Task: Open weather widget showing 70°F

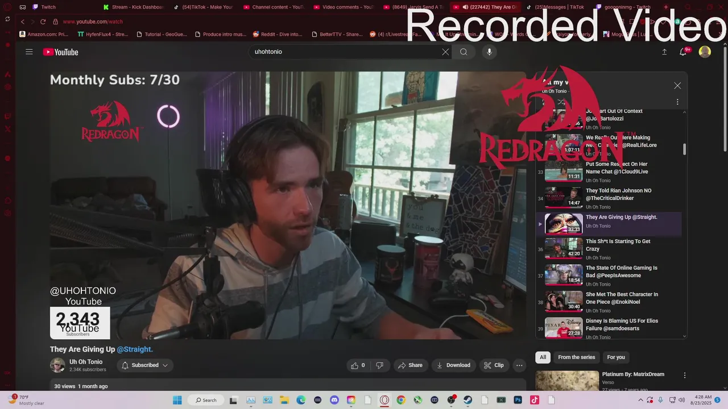Action: point(26,400)
